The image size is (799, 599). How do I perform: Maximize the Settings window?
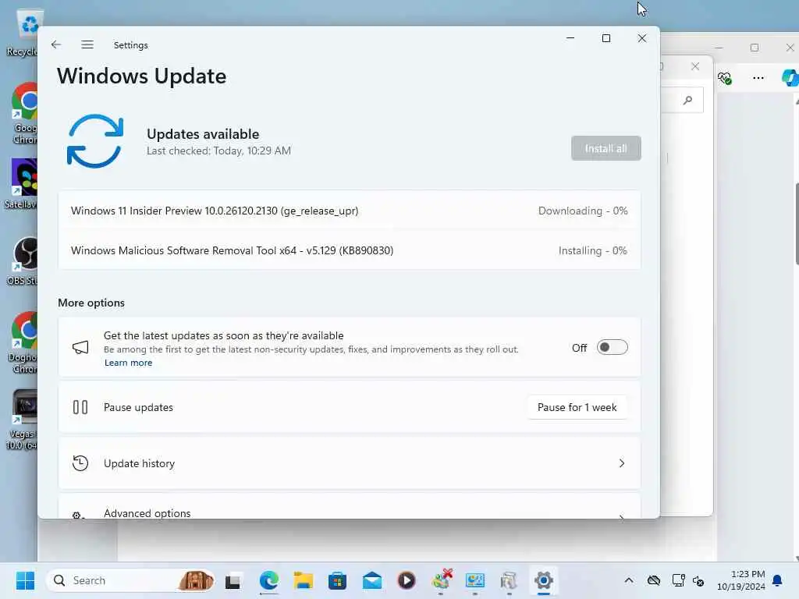605,38
